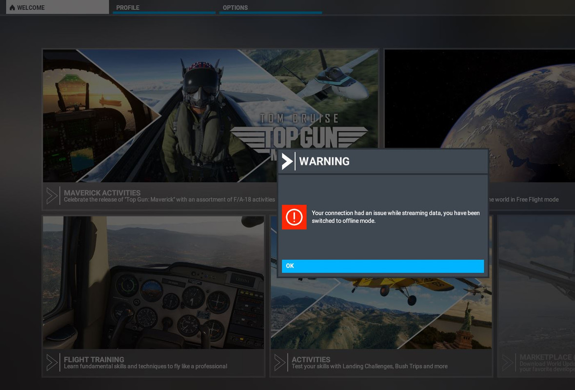This screenshot has width=575, height=390.
Task: Click 'Test your skills with Landing Challenges' text
Action: point(370,366)
